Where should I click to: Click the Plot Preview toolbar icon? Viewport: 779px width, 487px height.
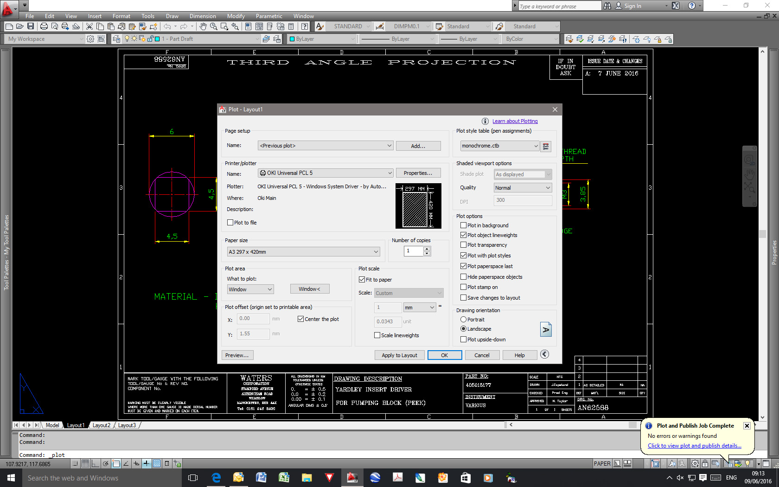tap(55, 26)
